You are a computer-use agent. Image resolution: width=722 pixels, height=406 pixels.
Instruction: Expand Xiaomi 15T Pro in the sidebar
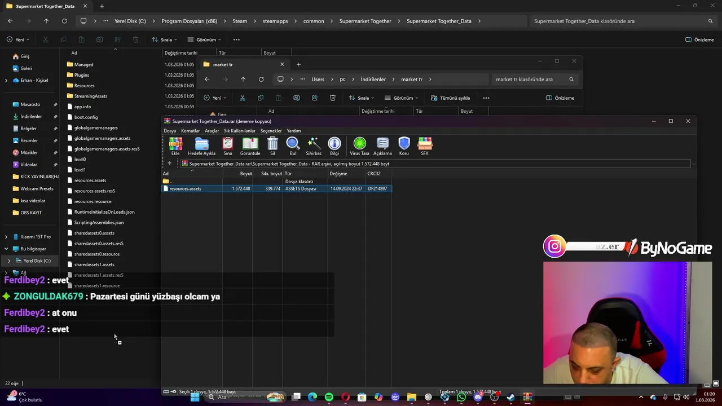tap(6, 237)
